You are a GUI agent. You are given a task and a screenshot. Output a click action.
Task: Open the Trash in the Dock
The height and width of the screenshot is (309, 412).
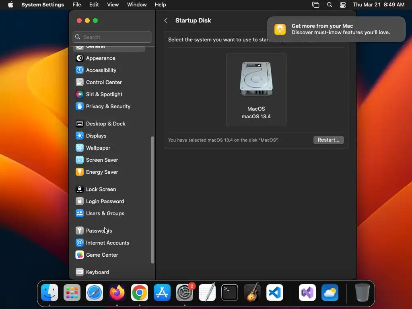(363, 293)
